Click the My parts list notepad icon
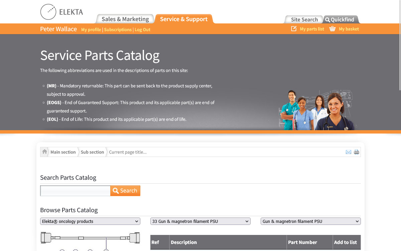This screenshot has width=401, height=251. click(x=294, y=29)
